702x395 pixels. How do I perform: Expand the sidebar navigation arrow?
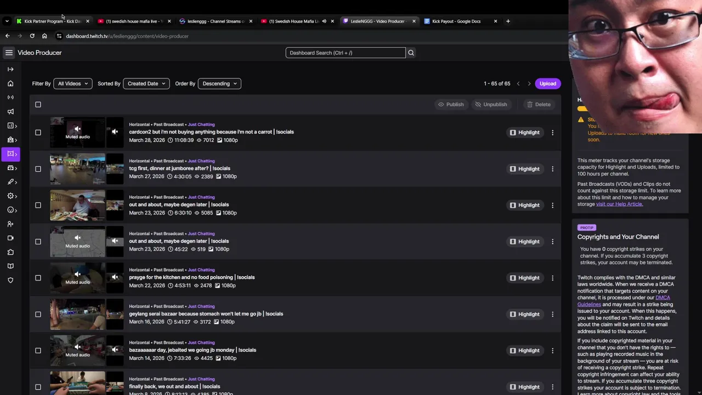point(10,69)
